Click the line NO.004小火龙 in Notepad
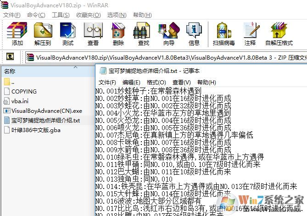Screen dimensions: 307x216 (x=163, y=113)
